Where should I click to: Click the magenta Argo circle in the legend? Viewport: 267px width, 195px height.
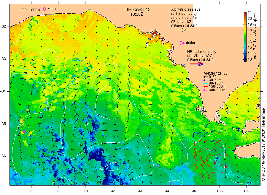(44, 9)
